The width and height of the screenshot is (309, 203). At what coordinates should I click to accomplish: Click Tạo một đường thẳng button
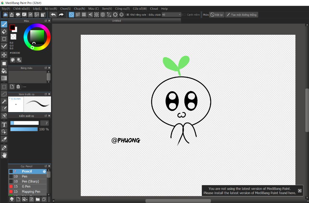(241, 14)
